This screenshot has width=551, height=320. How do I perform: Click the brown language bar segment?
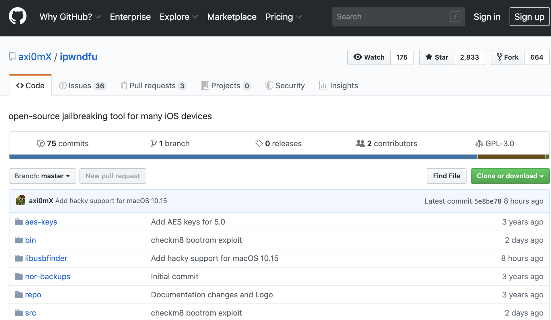511,157
